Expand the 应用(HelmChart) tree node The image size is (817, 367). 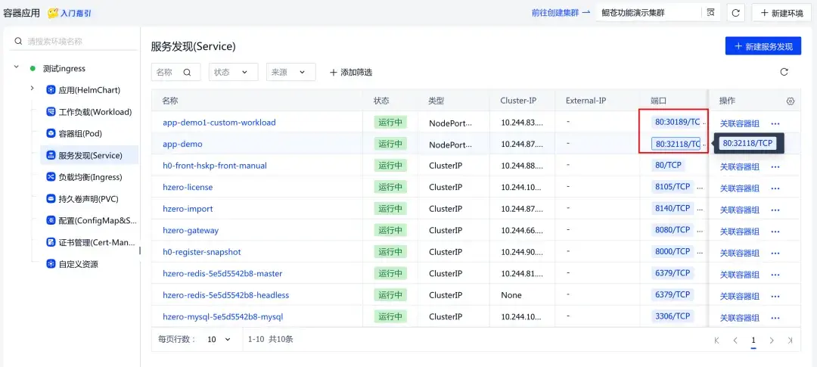click(x=32, y=89)
